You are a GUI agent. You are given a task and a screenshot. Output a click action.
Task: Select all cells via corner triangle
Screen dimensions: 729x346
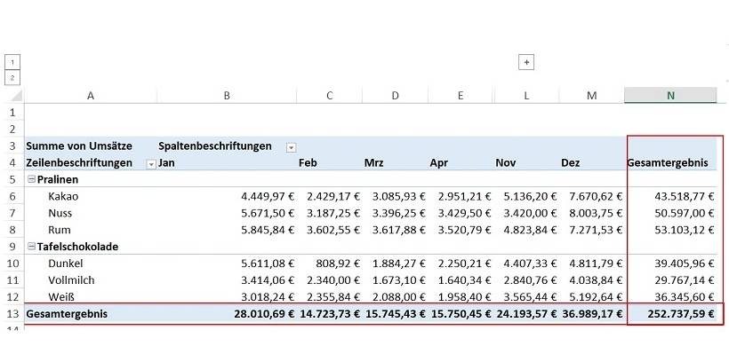coord(16,96)
